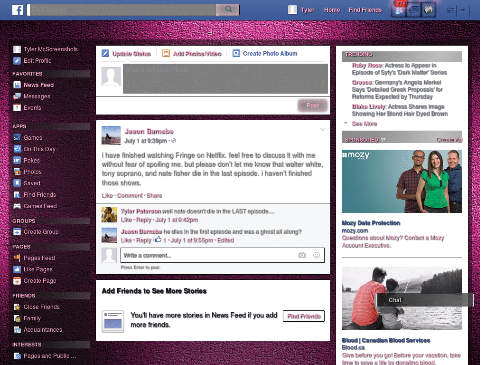Image resolution: width=486 pixels, height=365 pixels.
Task: Click the Like Pages thumbs-up icon
Action: (x=17, y=269)
